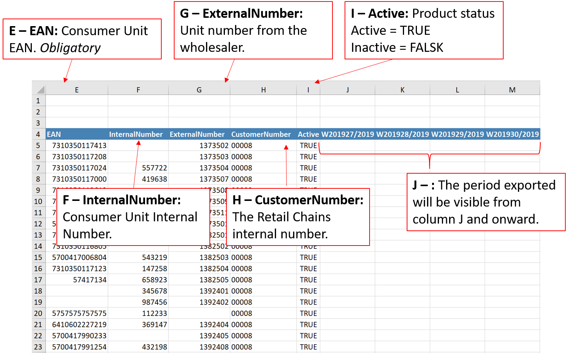Select column E header
Image resolution: width=568 pixels, height=353 pixels.
pyautogui.click(x=76, y=90)
